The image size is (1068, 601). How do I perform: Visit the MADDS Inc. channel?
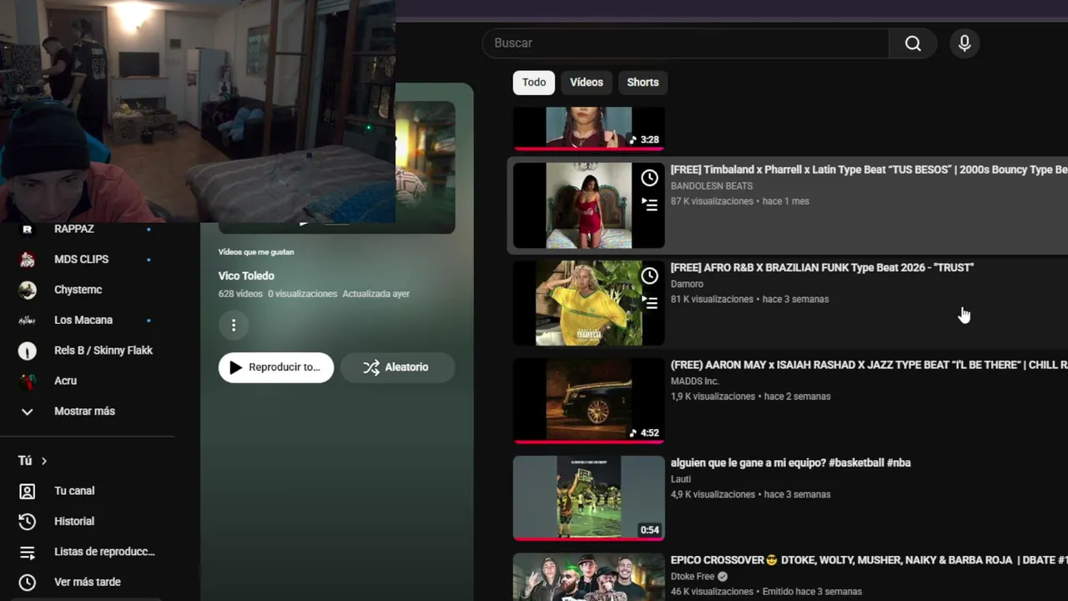pos(695,381)
